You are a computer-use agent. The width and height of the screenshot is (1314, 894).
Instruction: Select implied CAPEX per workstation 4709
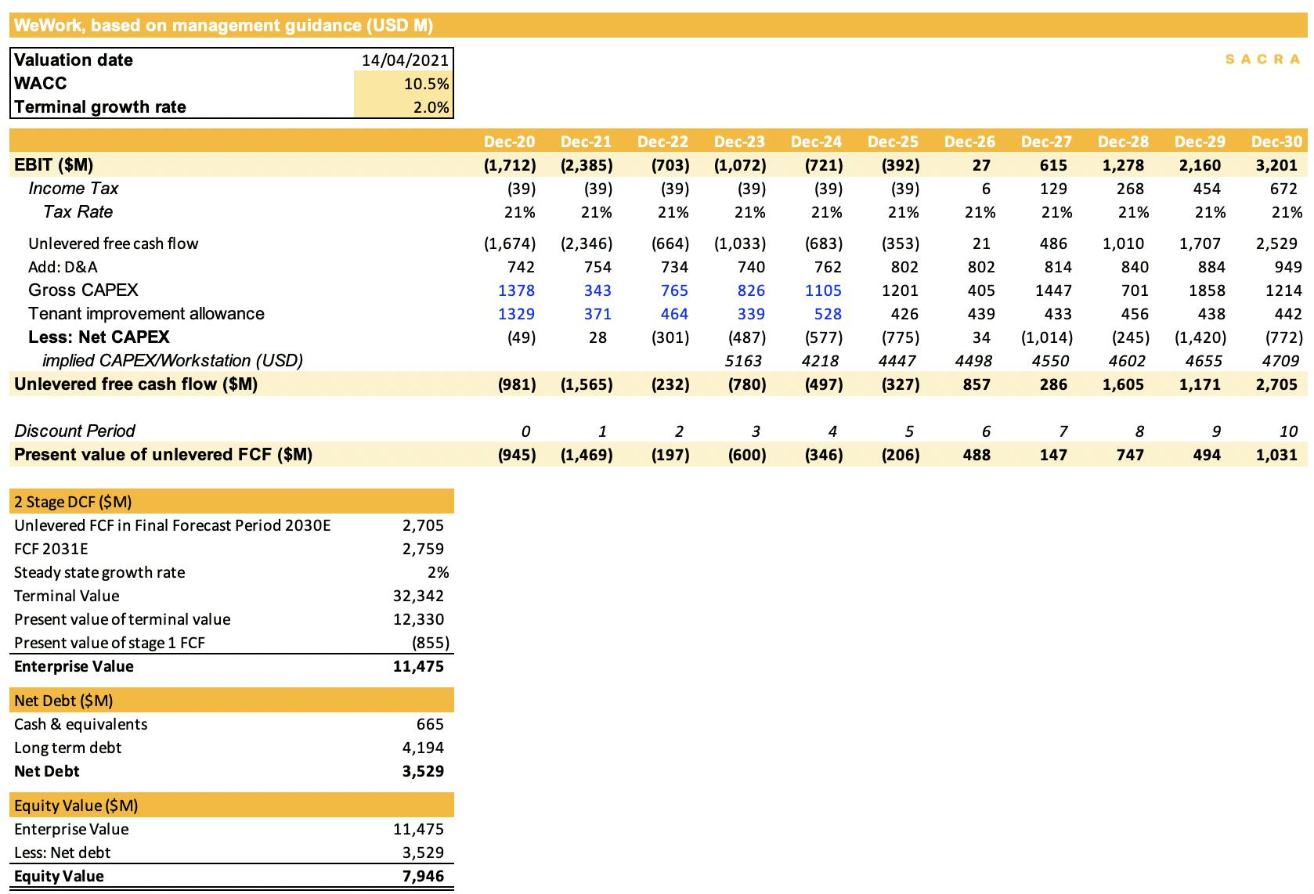point(1281,361)
